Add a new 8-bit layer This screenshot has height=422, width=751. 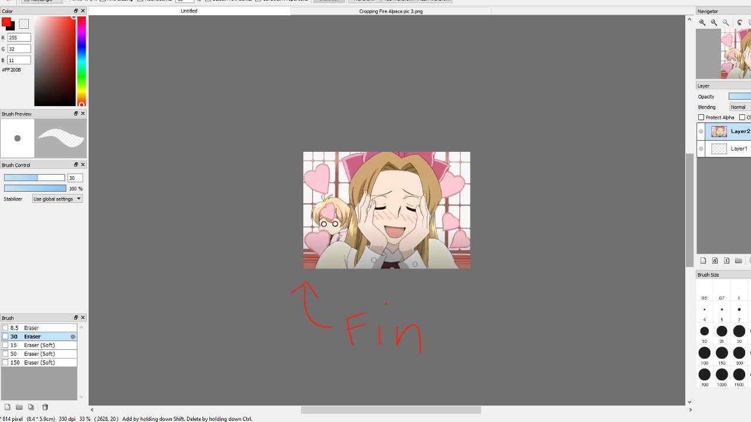(x=715, y=261)
